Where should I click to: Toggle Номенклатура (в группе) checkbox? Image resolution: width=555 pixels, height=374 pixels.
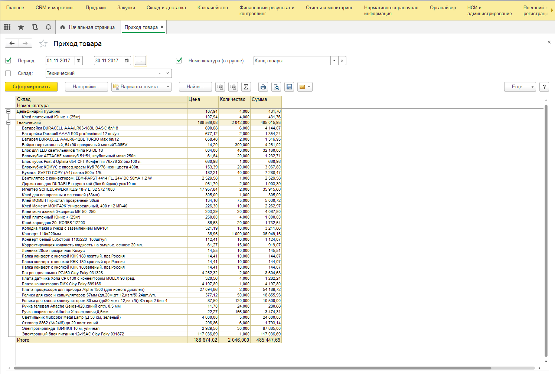coord(179,60)
